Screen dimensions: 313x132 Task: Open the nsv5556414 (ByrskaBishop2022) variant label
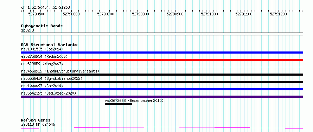52,78
